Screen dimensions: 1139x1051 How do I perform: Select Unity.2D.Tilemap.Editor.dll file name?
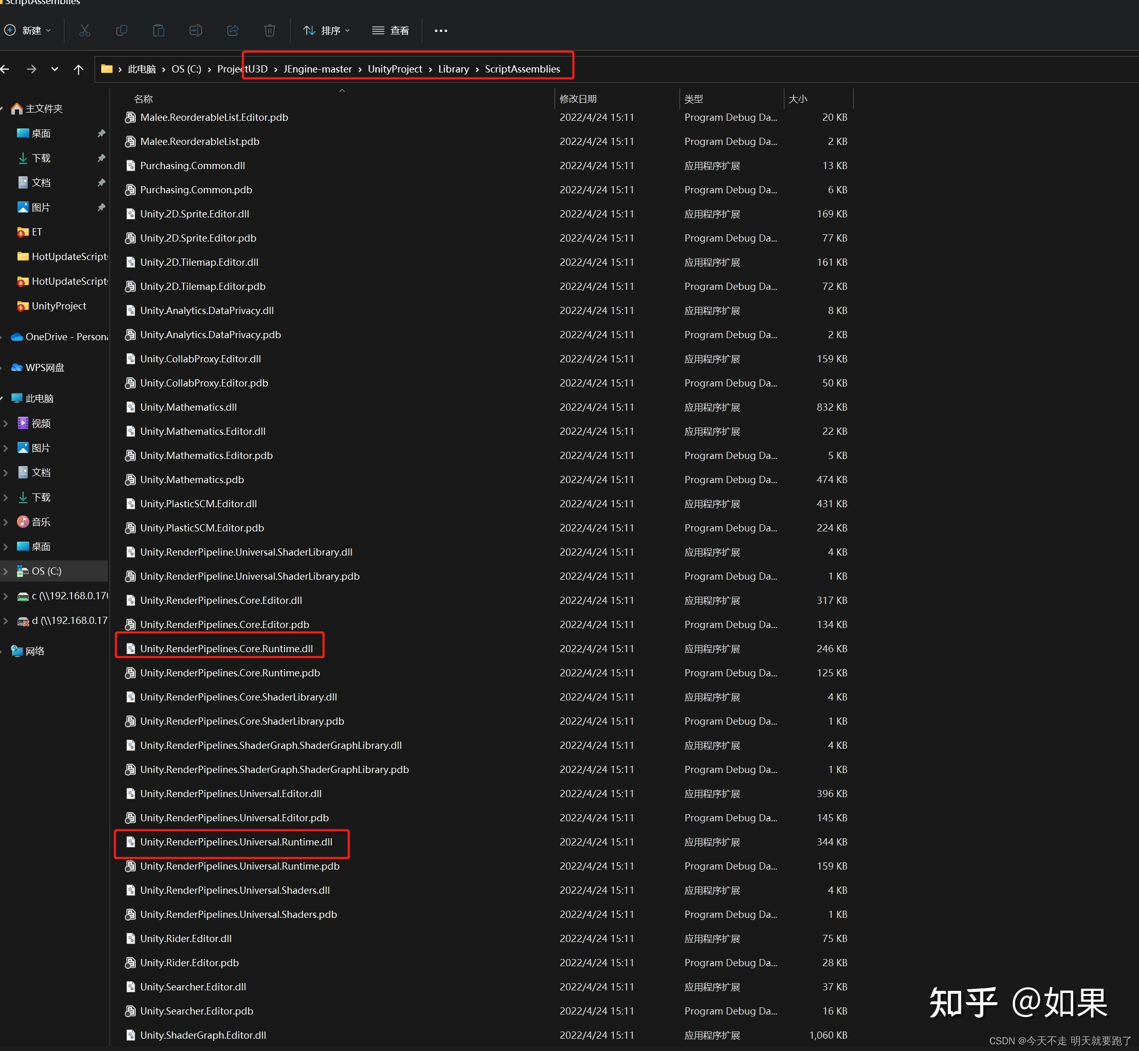[x=199, y=262]
